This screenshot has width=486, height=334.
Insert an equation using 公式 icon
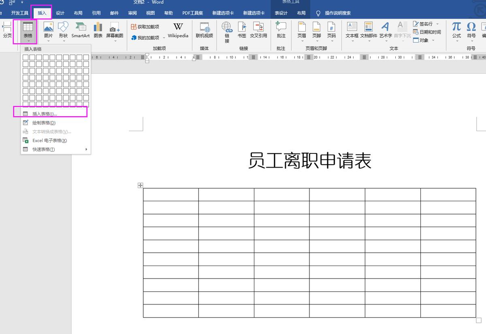point(456,28)
